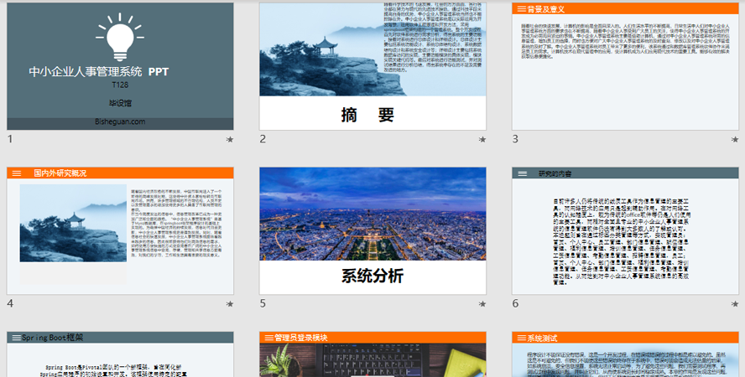Screen dimensions: 745x377
Task: Click the menu-lines icon beside 系统测试 header
Action: (521, 338)
